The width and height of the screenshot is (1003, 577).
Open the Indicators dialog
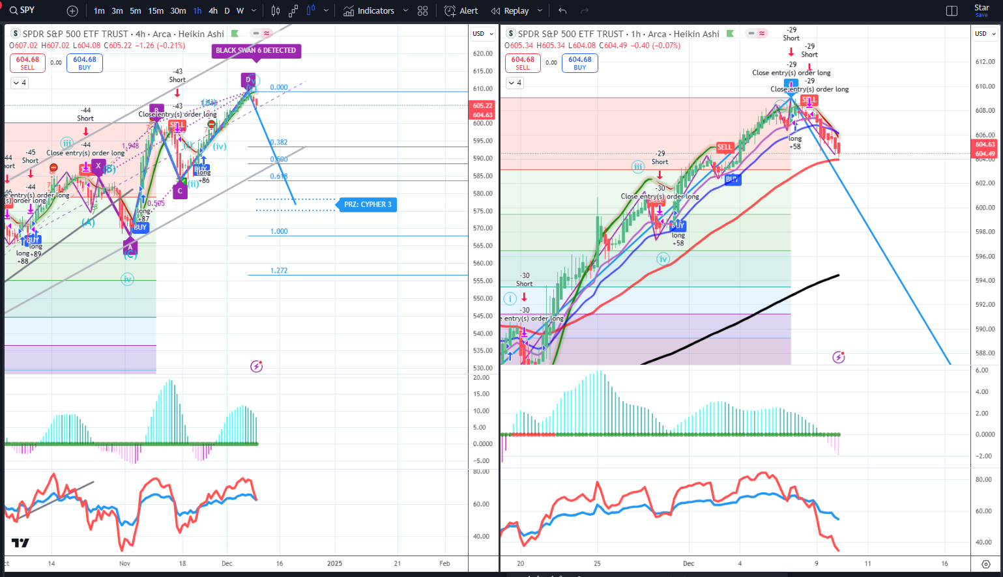(x=369, y=11)
